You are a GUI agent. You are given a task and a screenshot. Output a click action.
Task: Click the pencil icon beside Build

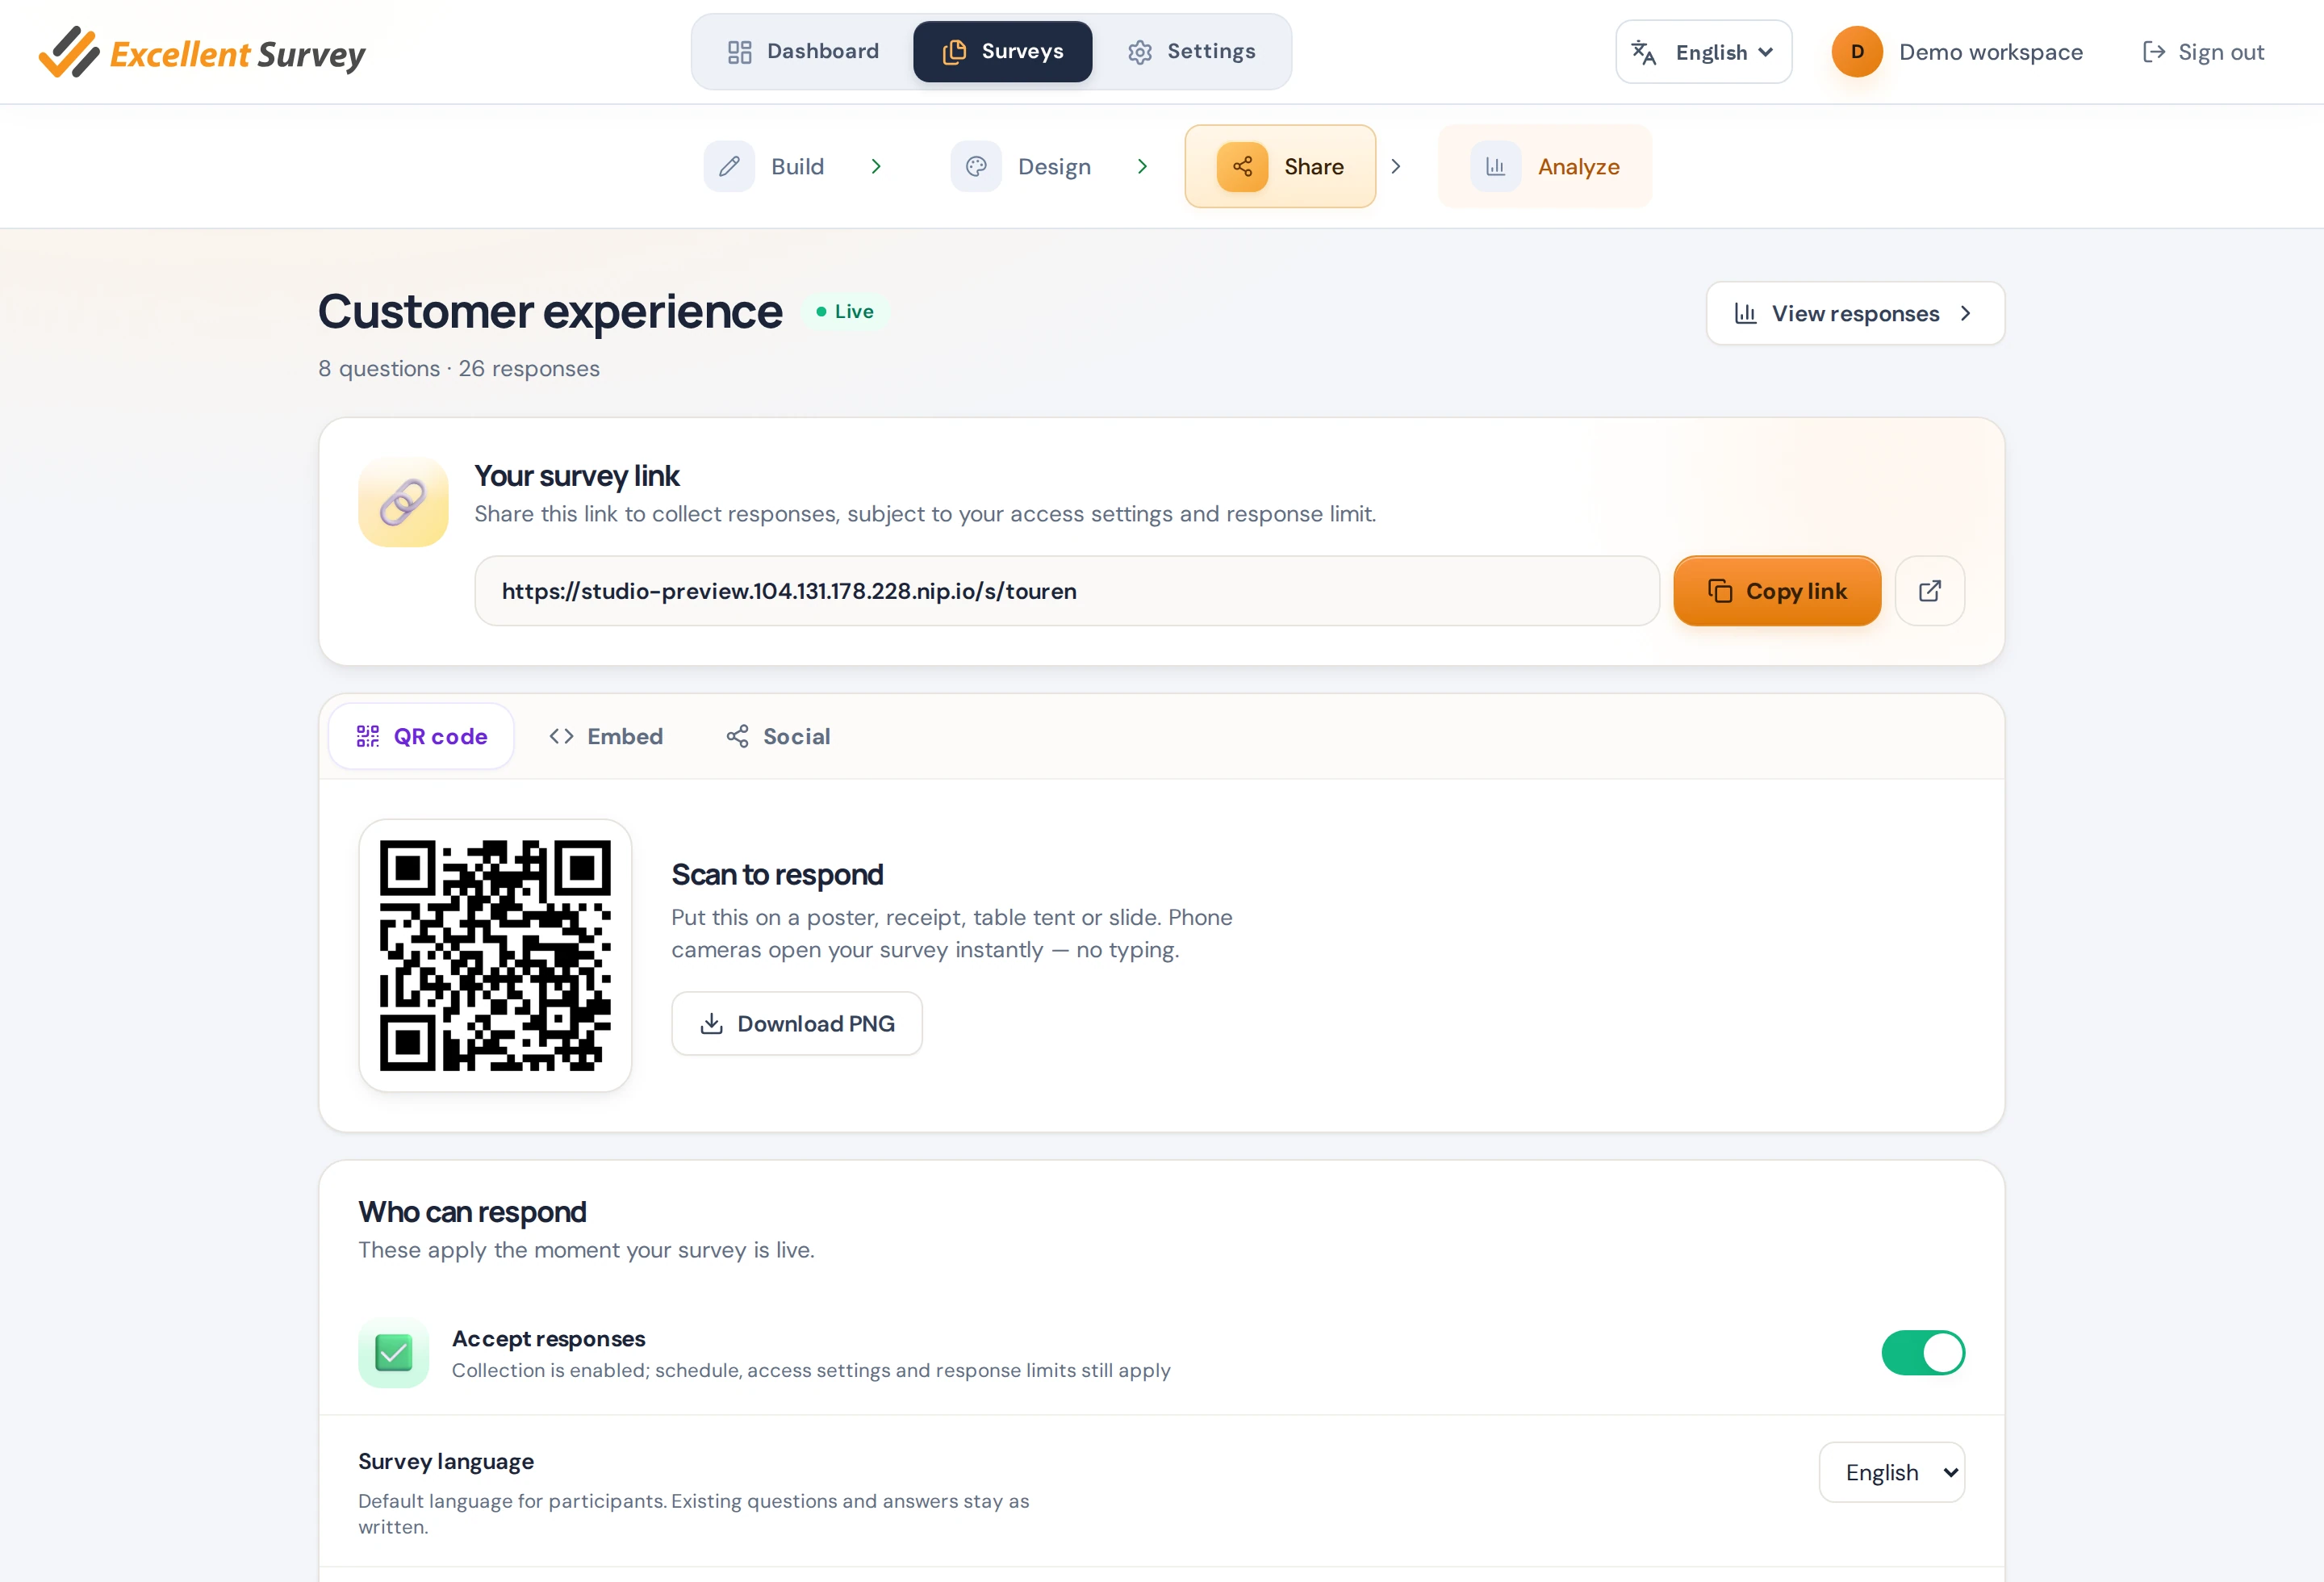click(729, 166)
